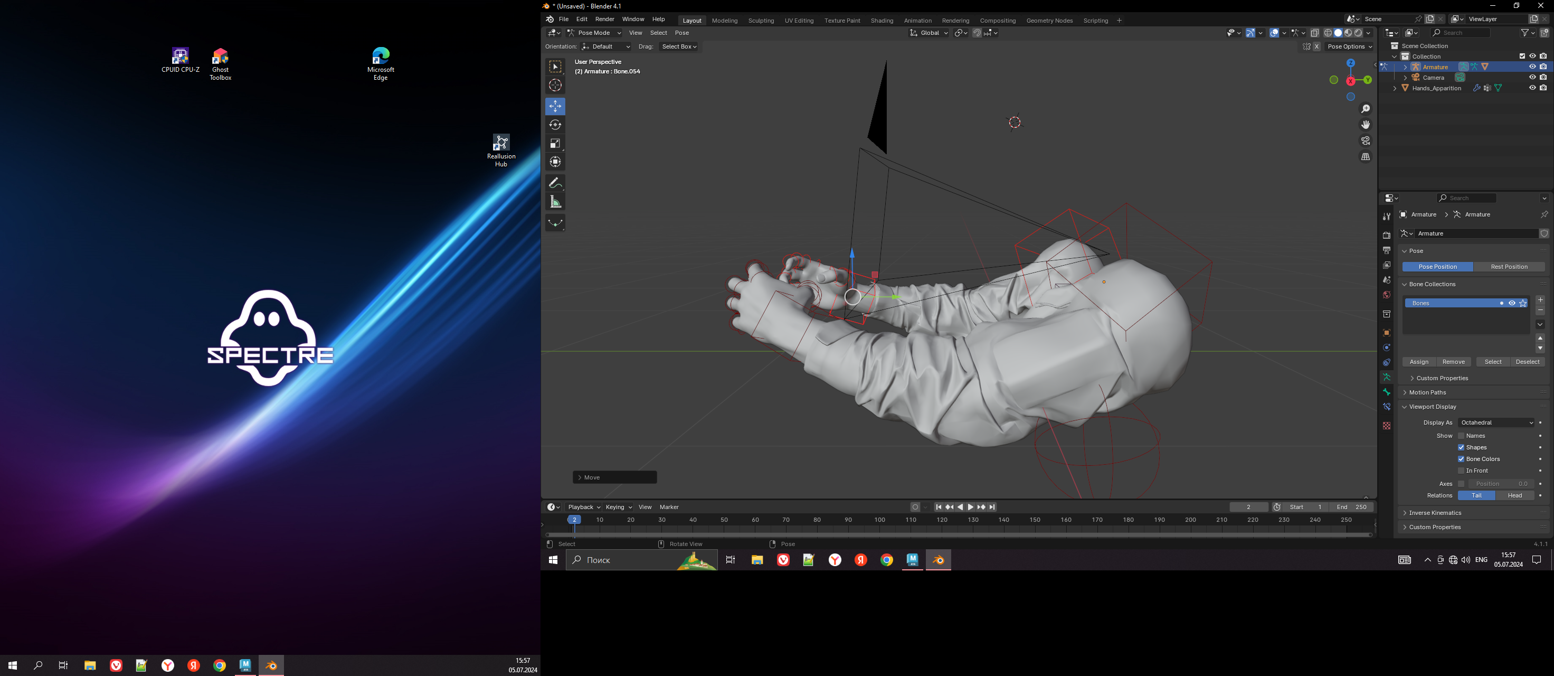Open the Render properties tab
This screenshot has height=676, width=1554.
[1386, 236]
